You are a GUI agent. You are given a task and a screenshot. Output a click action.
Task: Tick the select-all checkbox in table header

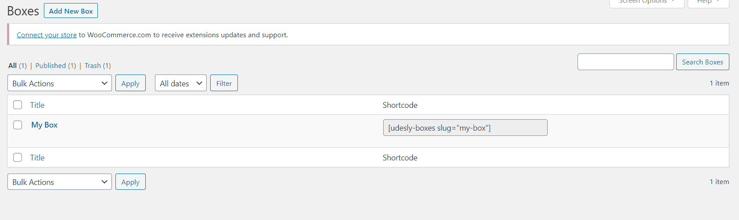[18, 105]
